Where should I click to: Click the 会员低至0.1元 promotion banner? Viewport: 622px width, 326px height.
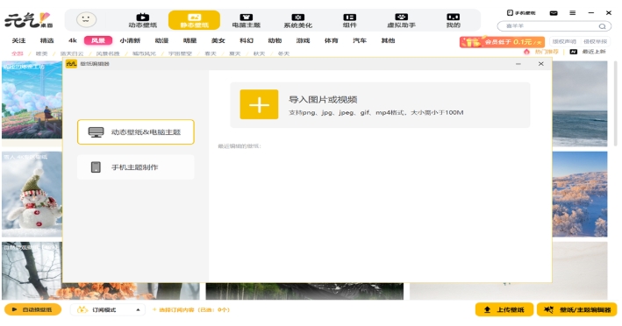click(502, 41)
